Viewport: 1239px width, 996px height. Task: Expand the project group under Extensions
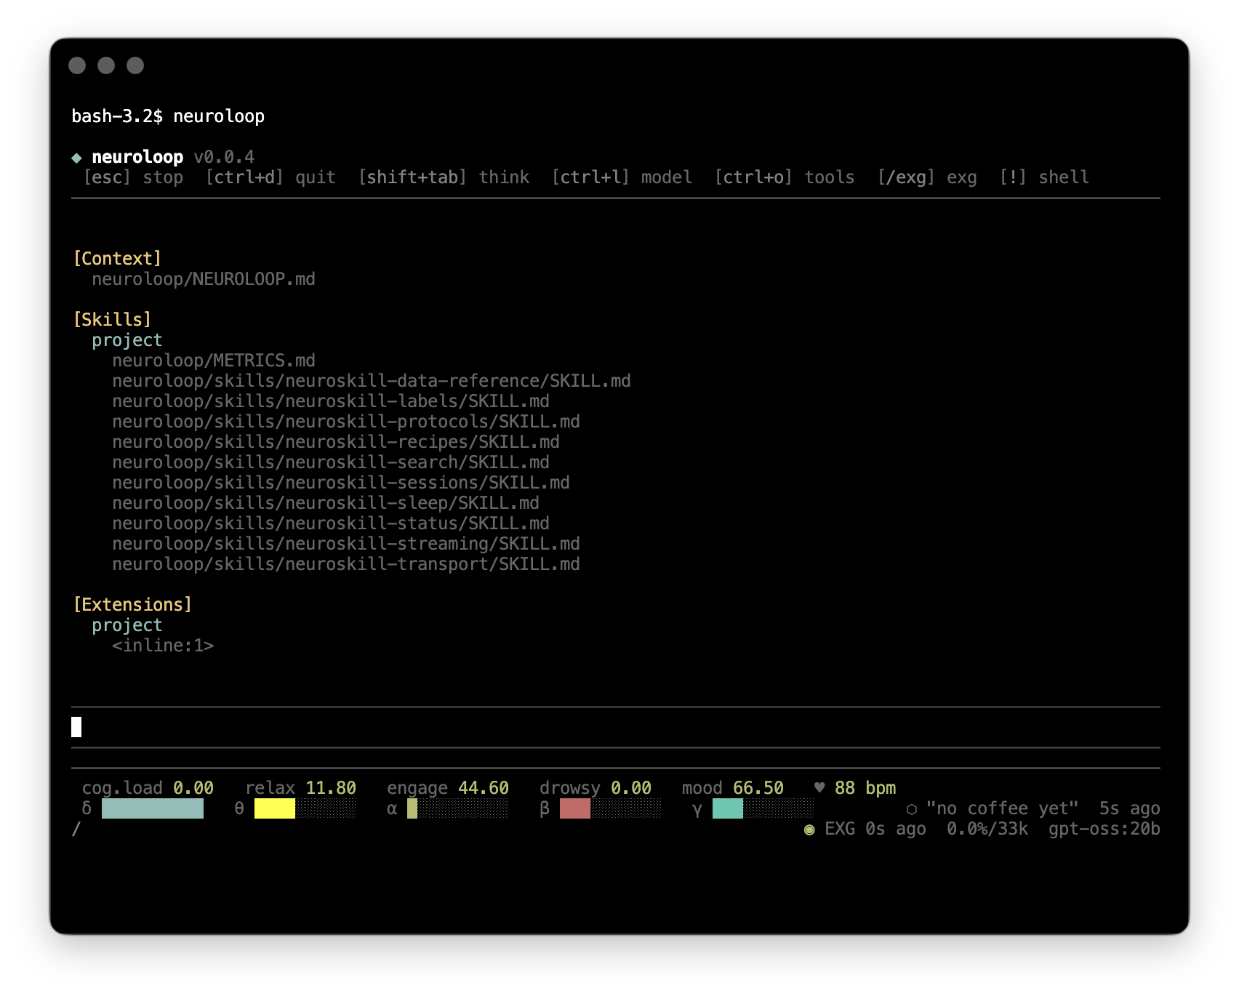[127, 624]
